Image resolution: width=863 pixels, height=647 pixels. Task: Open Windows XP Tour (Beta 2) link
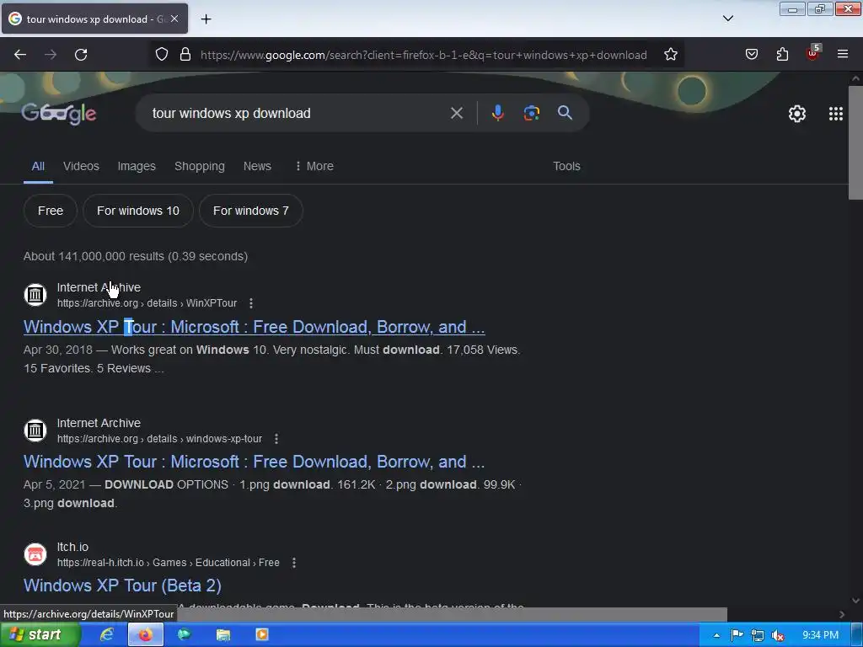[122, 586]
